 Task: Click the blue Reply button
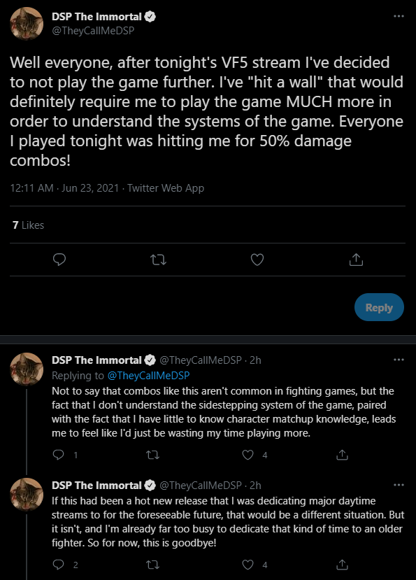click(379, 307)
